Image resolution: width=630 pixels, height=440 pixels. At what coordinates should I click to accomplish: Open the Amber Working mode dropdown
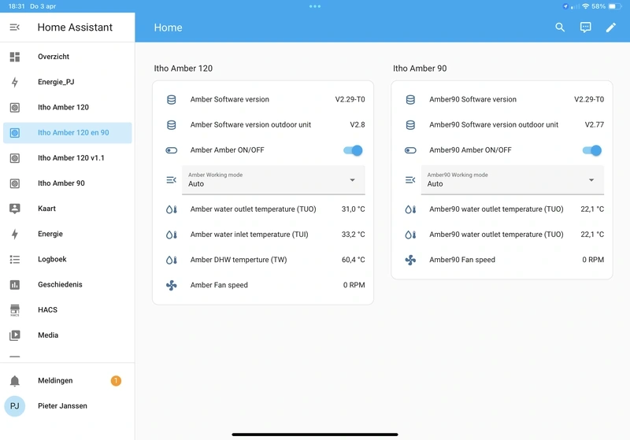[273, 179]
